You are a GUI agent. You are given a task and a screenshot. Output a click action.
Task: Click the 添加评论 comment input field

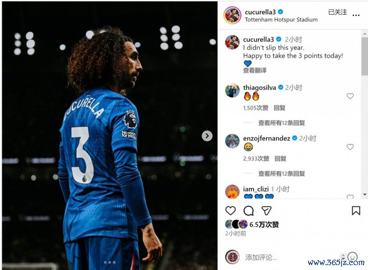[291, 257]
